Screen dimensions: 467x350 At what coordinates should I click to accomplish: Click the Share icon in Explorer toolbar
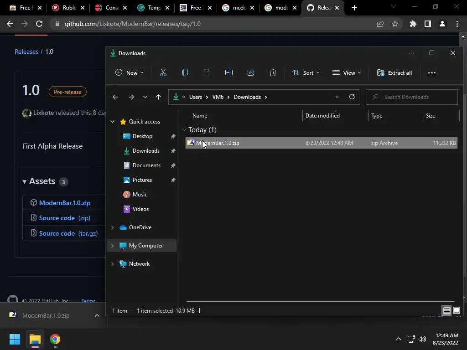click(x=251, y=72)
